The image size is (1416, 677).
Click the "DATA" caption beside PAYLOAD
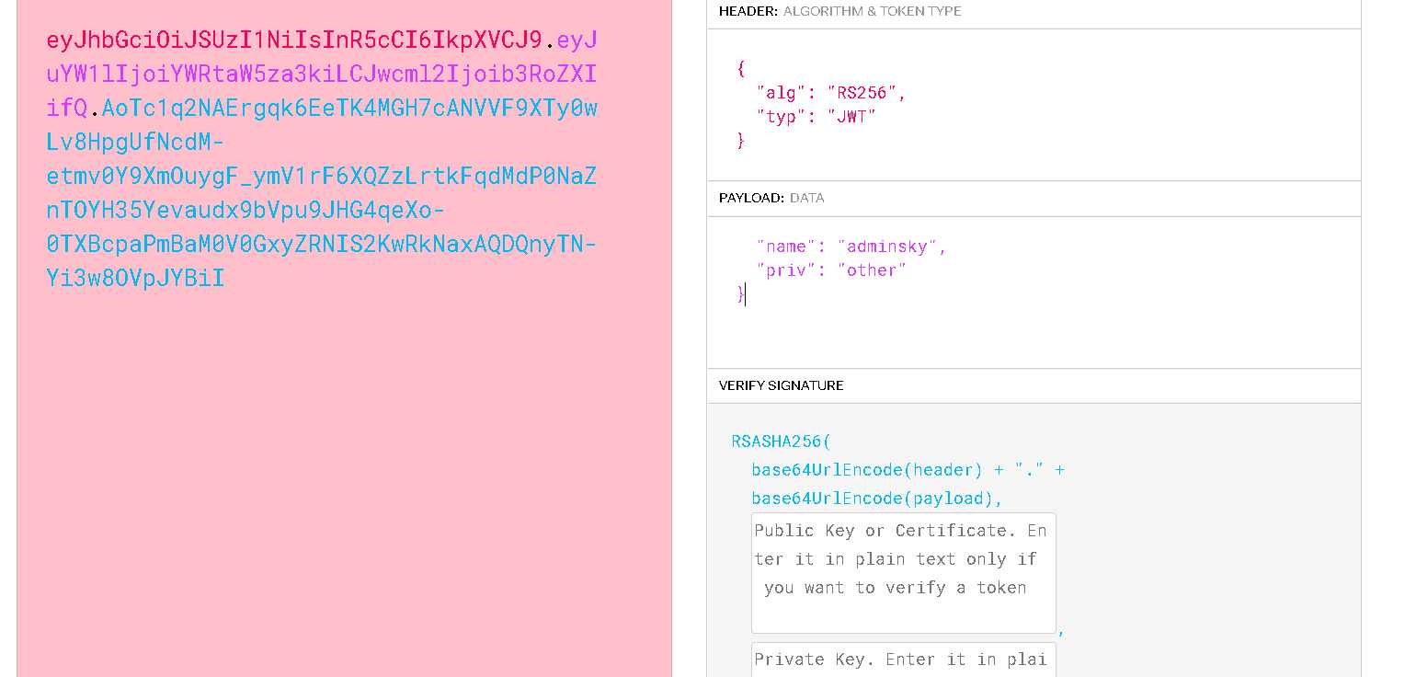tap(807, 198)
